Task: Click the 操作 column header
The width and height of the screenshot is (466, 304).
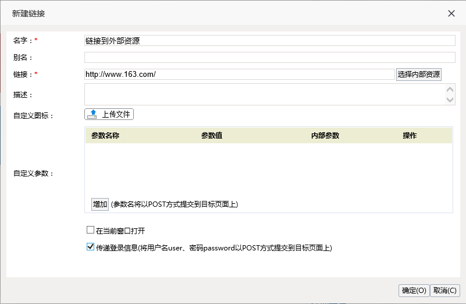Action: [x=410, y=136]
